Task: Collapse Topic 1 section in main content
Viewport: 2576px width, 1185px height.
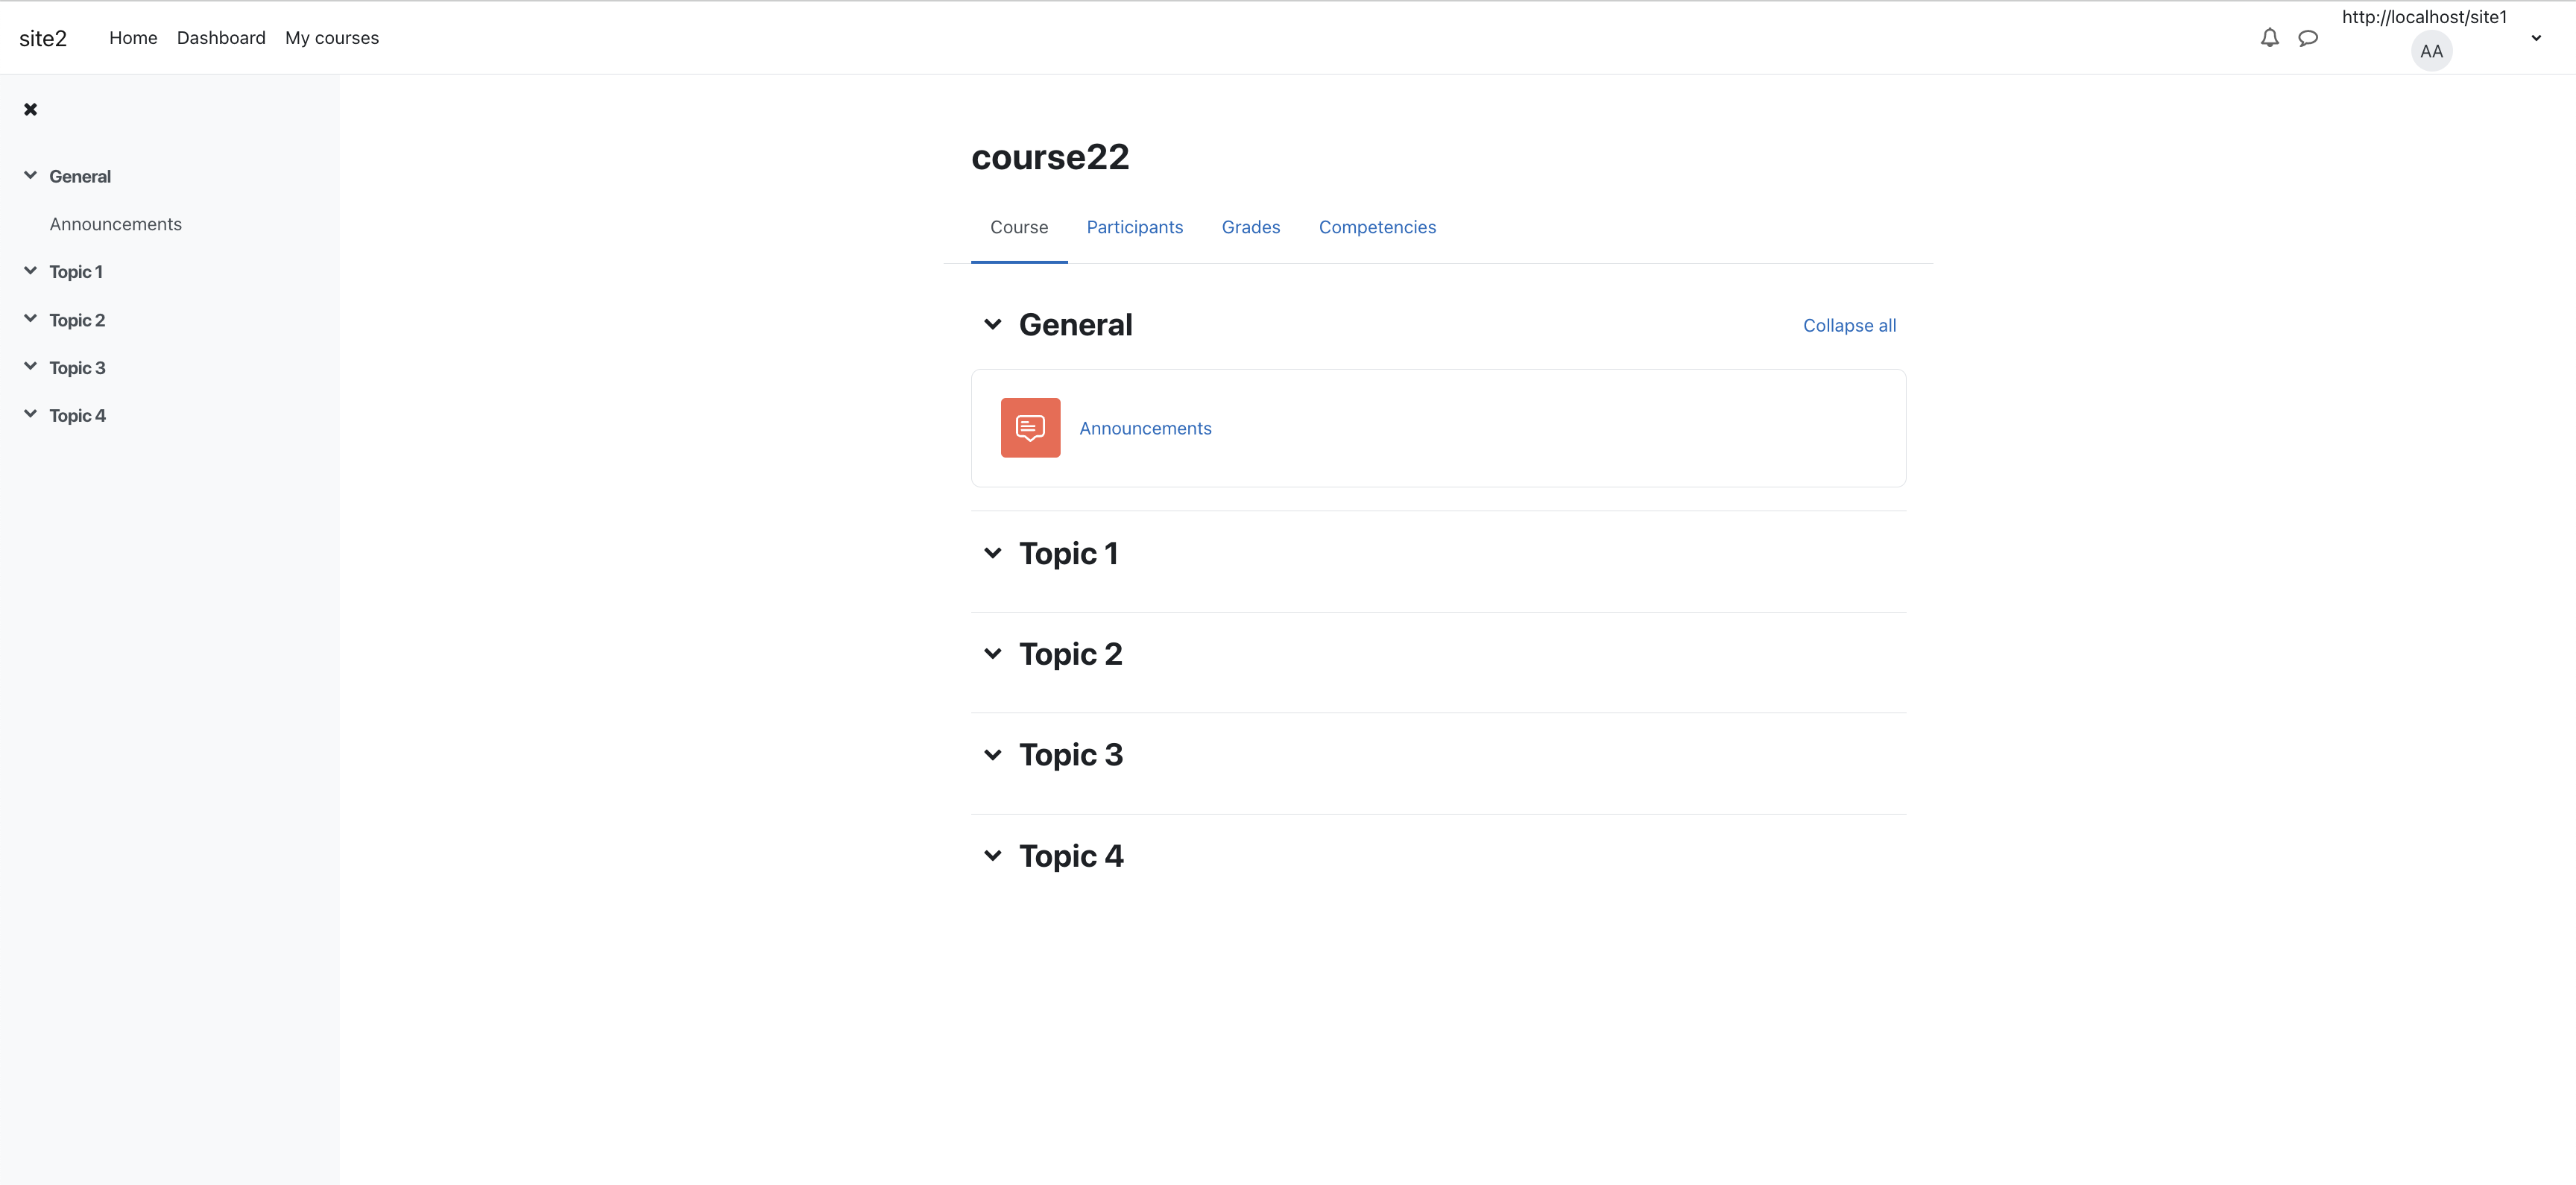Action: click(992, 553)
